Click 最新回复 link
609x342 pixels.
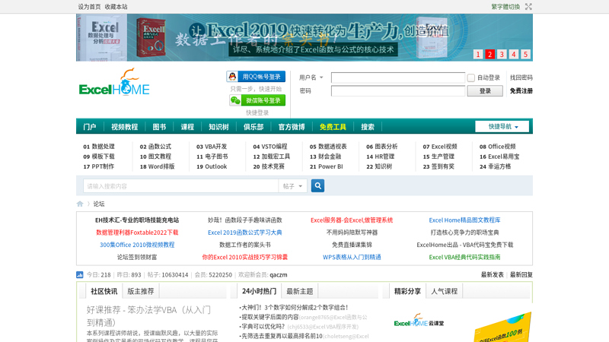pos(521,275)
